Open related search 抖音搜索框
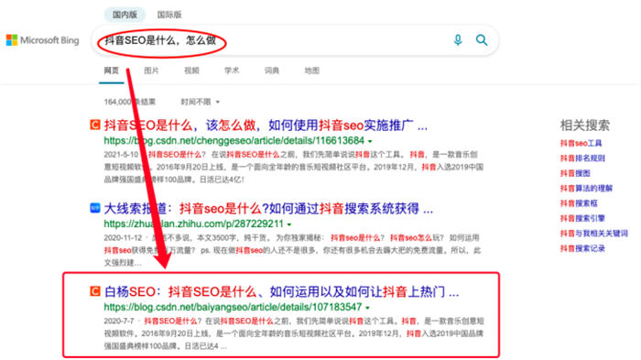Image resolution: width=641 pixels, height=360 pixels. (579, 203)
